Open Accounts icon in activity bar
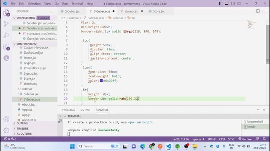The height and width of the screenshot is (151, 270). [x=6, y=119]
